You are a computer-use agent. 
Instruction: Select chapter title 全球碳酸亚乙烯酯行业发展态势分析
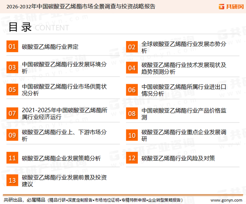coord(184,47)
